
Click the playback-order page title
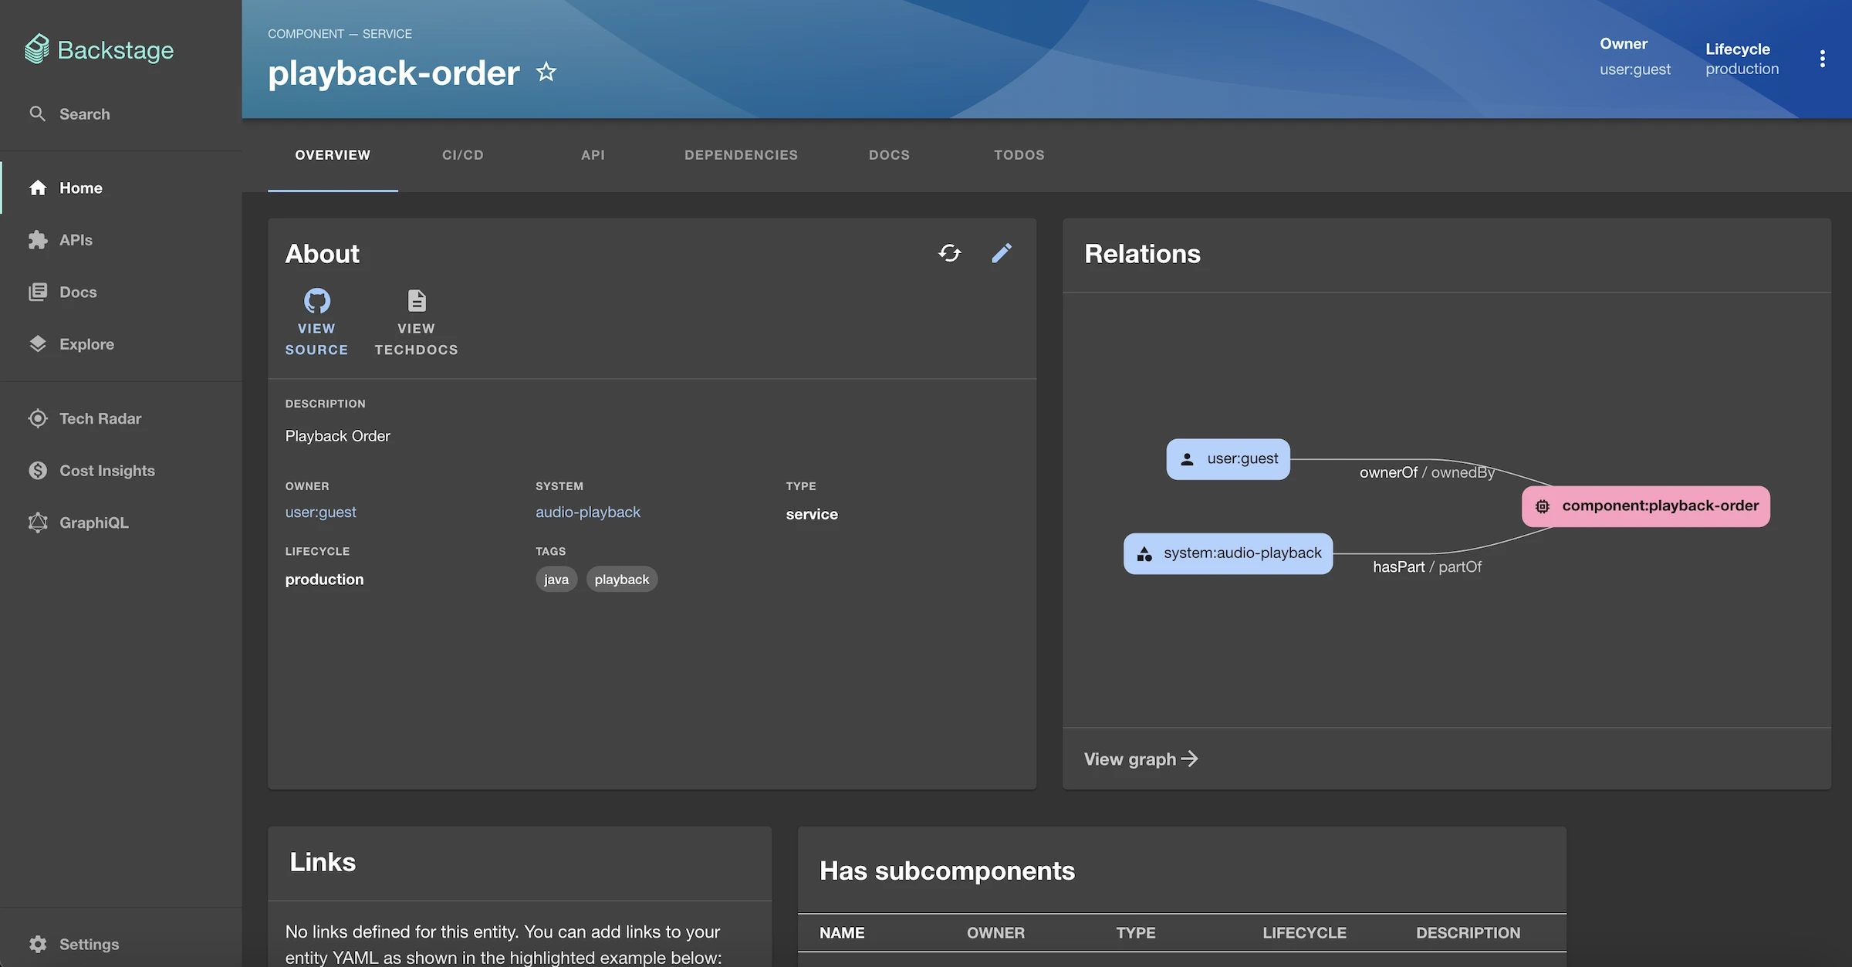point(394,73)
